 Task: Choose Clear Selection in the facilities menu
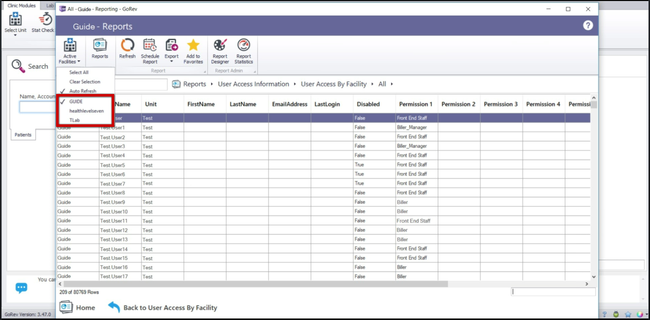tap(84, 81)
